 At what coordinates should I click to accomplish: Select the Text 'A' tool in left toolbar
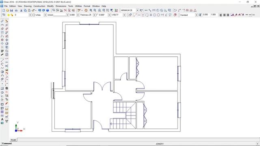coord(2,119)
